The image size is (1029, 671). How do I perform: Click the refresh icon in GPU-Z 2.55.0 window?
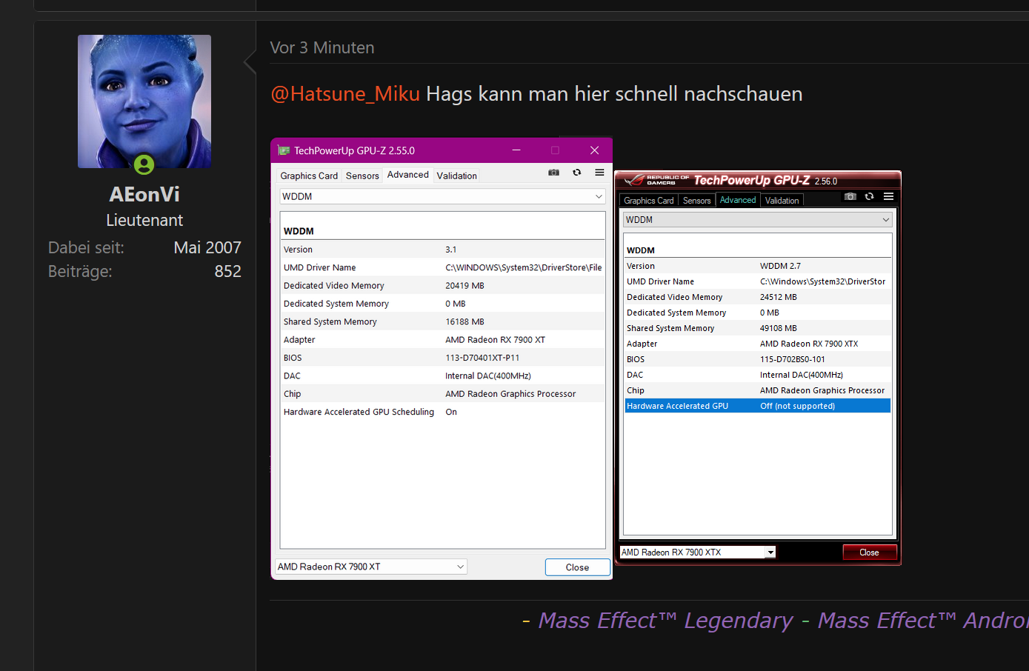point(576,173)
